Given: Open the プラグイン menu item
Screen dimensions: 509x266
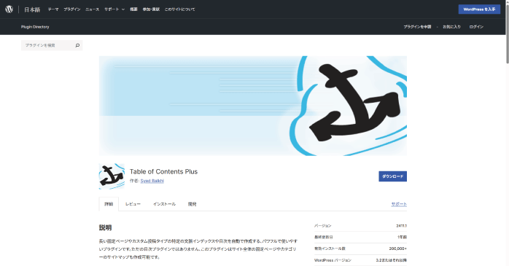Looking at the screenshot, I should click(x=72, y=9).
